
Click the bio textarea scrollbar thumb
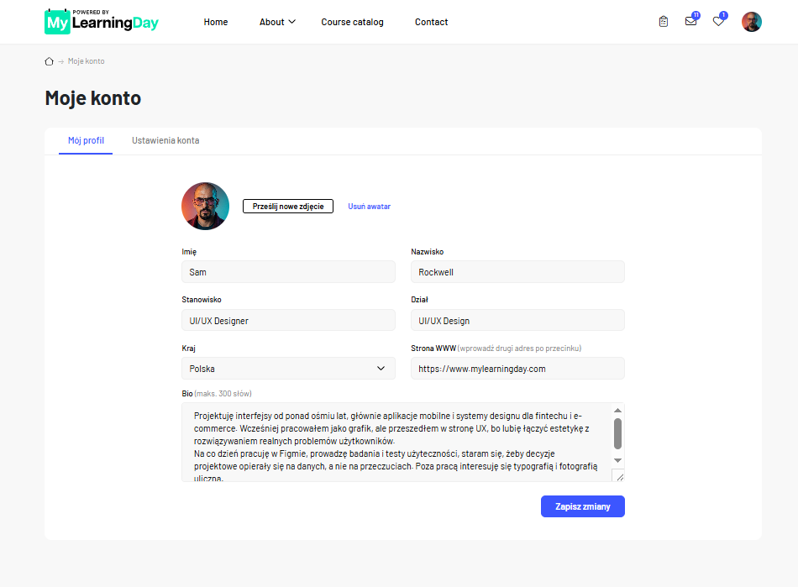click(x=617, y=433)
